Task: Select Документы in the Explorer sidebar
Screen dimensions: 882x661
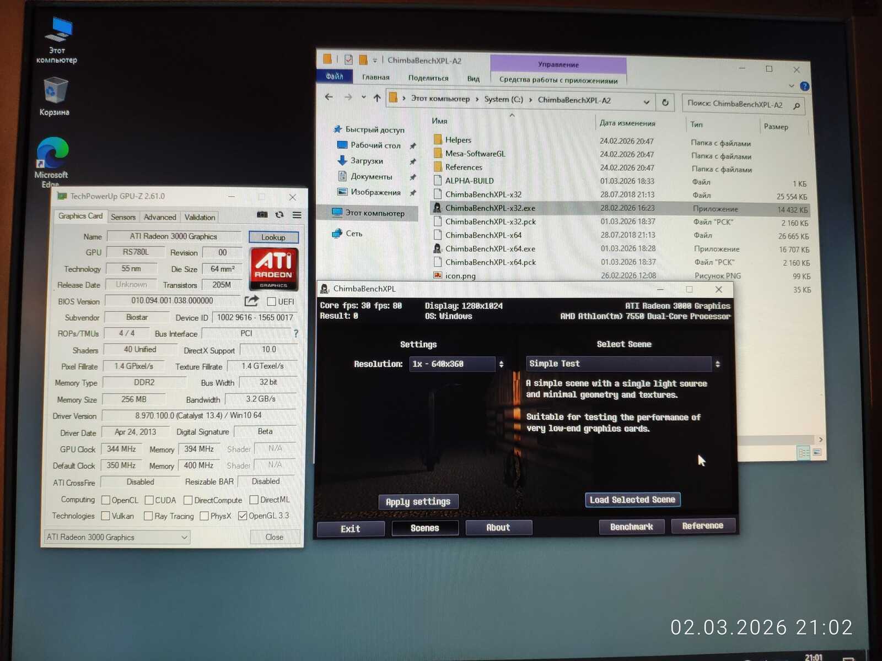Action: pyautogui.click(x=372, y=177)
